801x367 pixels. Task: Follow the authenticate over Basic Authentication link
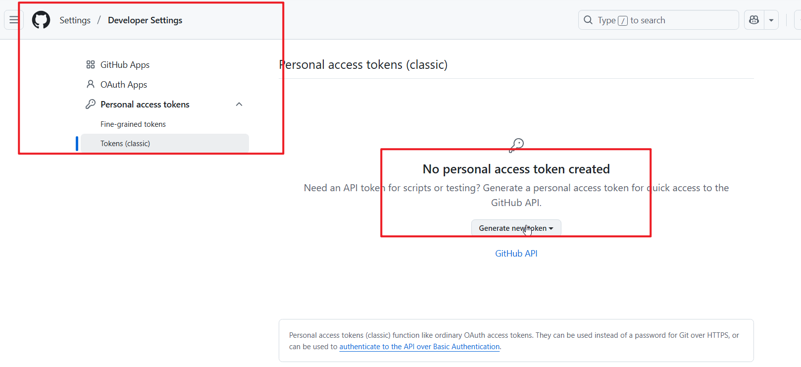419,347
